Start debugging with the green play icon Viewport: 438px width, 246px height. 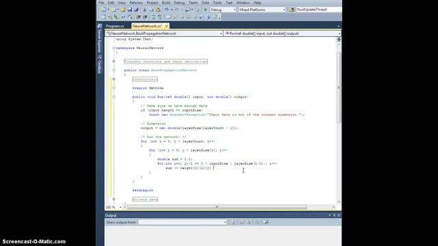[206, 10]
